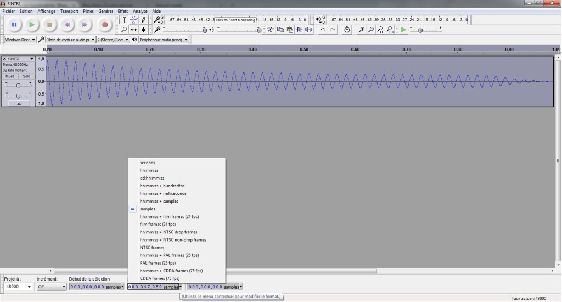Viewport: 562px width, 302px height.
Task: Open the Périphérique audio playback dropdown
Action: point(164,40)
